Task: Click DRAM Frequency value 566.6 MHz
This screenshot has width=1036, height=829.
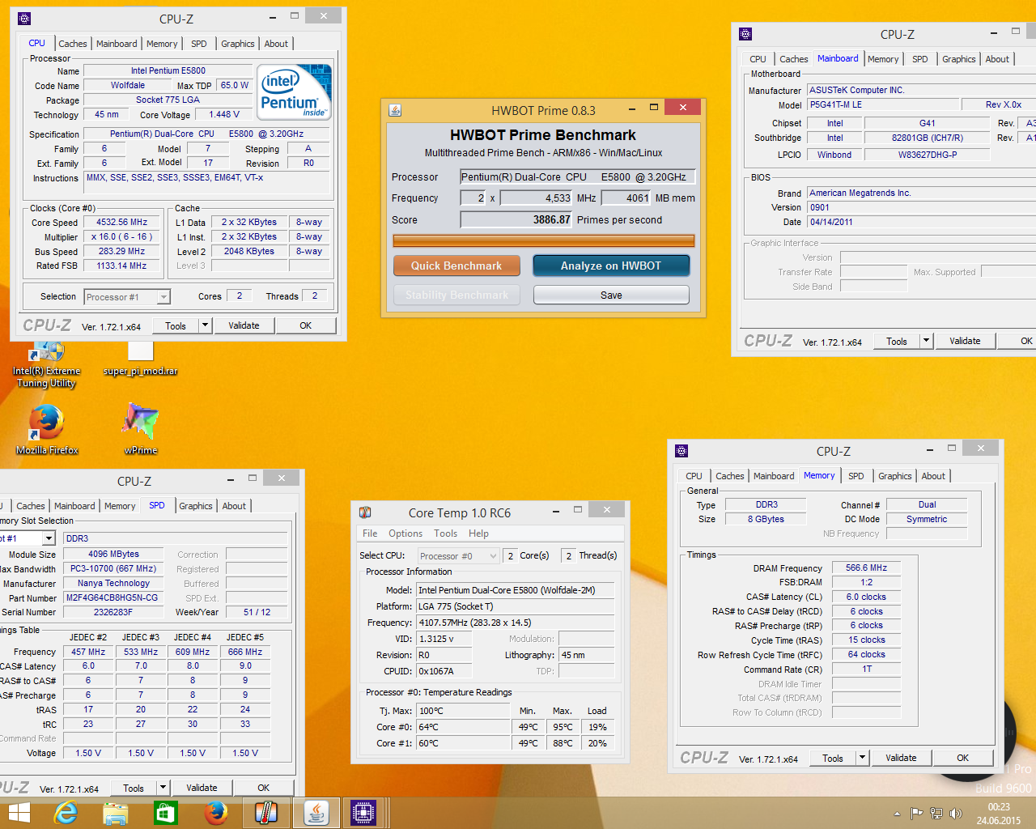Action: click(x=866, y=568)
